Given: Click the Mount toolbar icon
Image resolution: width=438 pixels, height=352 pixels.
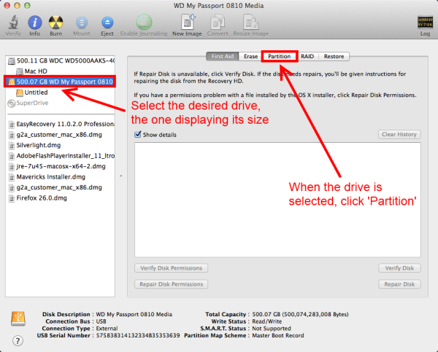Looking at the screenshot, I should point(82,23).
